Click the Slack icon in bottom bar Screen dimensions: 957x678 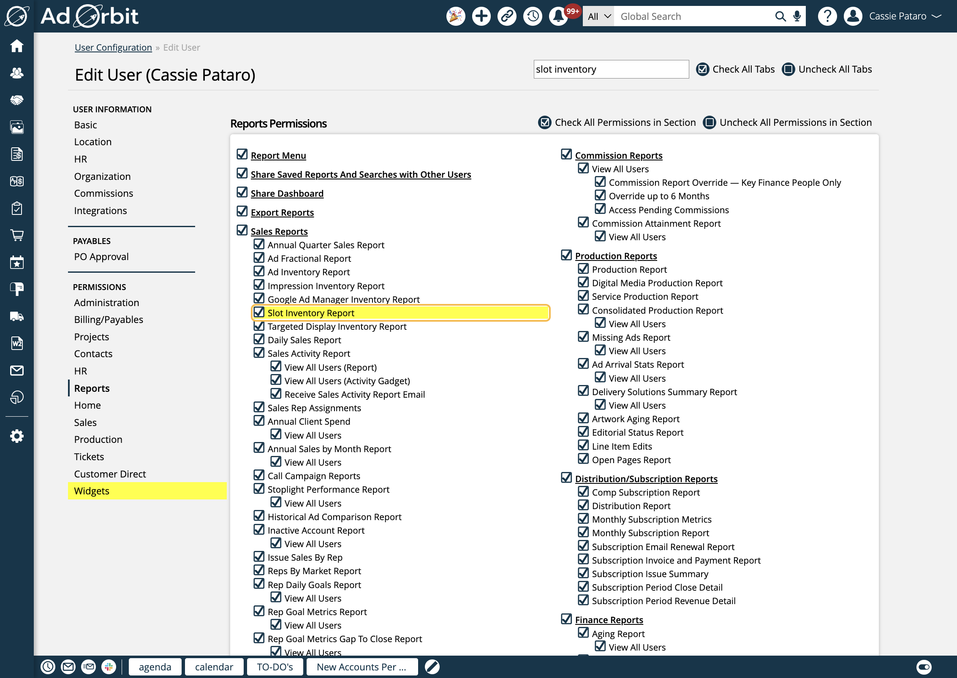[x=109, y=667]
